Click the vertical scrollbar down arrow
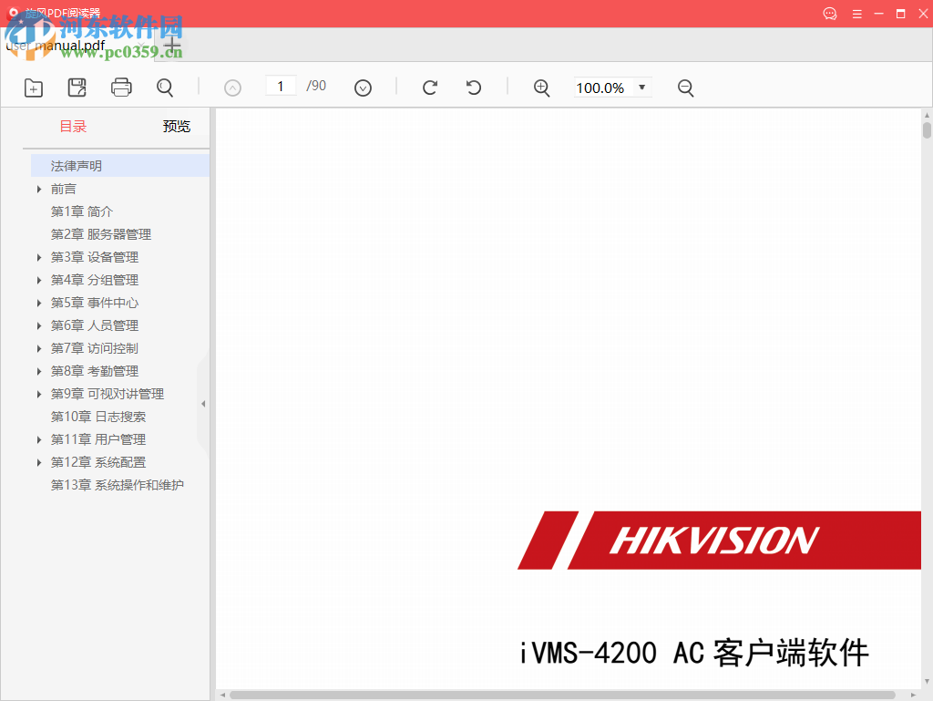 [927, 682]
